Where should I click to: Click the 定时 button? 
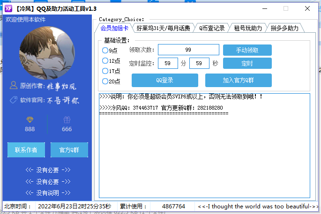(x=247, y=63)
